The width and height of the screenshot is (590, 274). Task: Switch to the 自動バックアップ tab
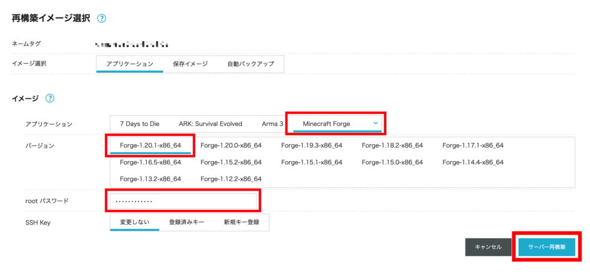click(251, 64)
